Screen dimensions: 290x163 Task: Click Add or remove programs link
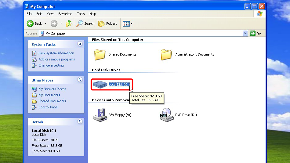point(56,59)
